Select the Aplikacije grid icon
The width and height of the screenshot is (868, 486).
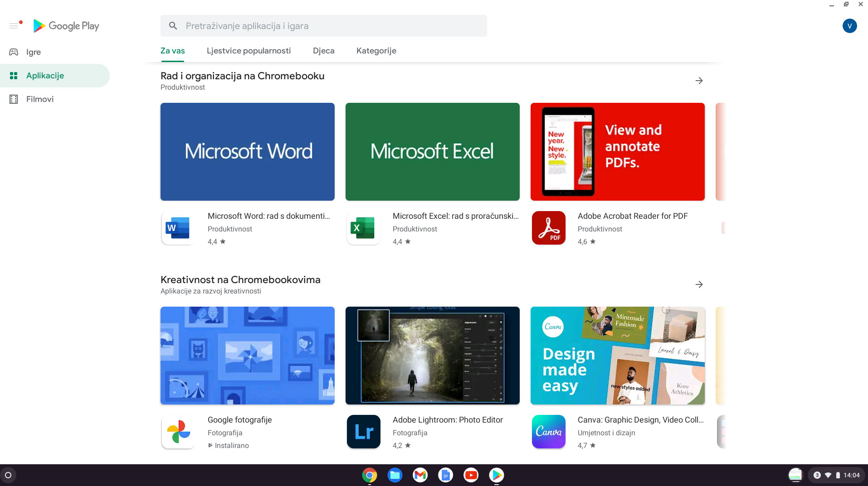(x=14, y=76)
